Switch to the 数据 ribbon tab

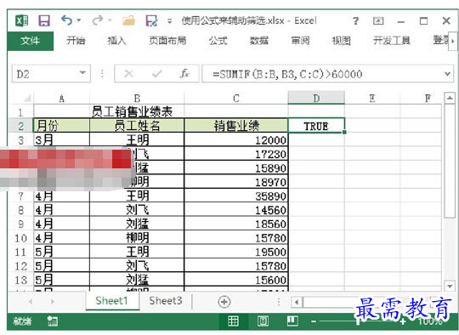[x=259, y=41]
